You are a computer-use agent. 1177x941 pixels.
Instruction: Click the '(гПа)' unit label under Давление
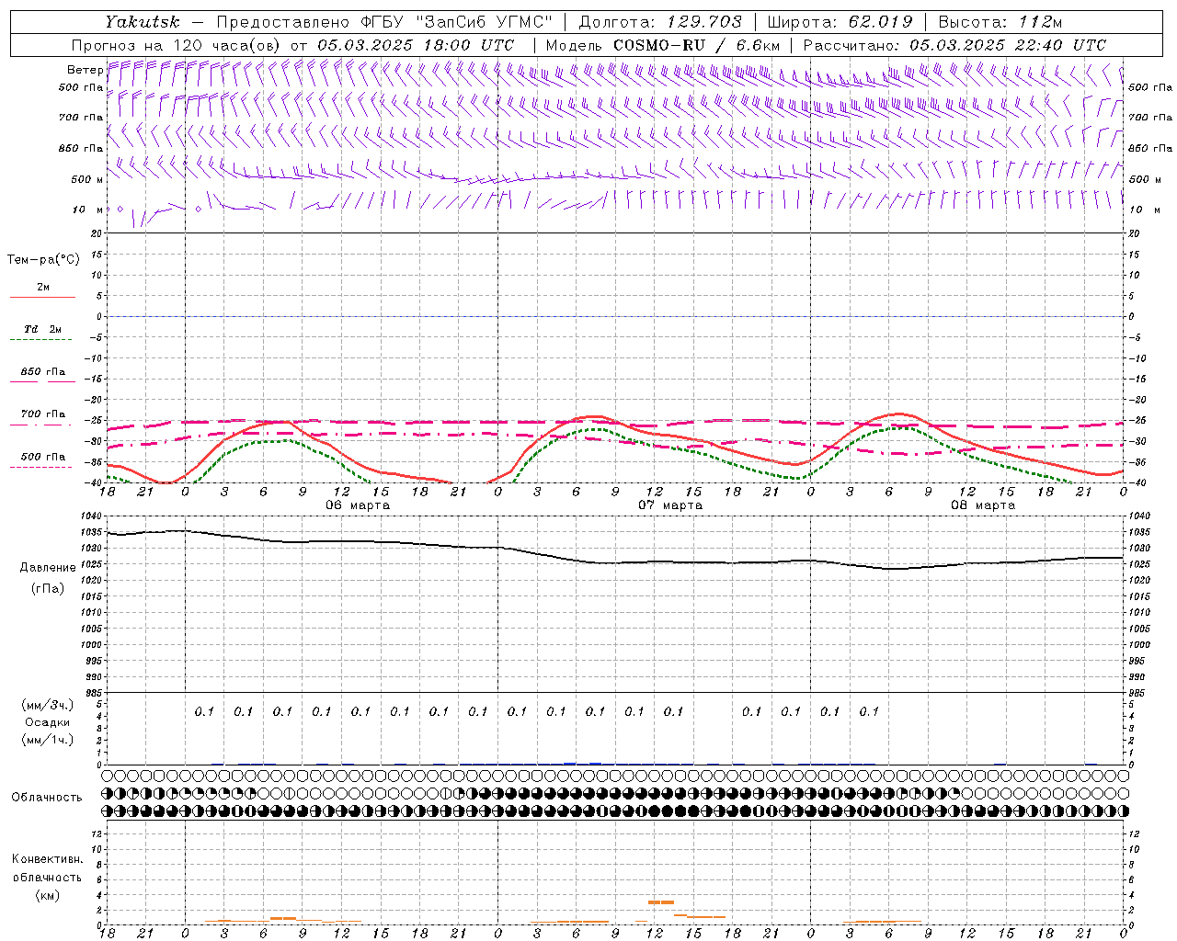pos(47,588)
